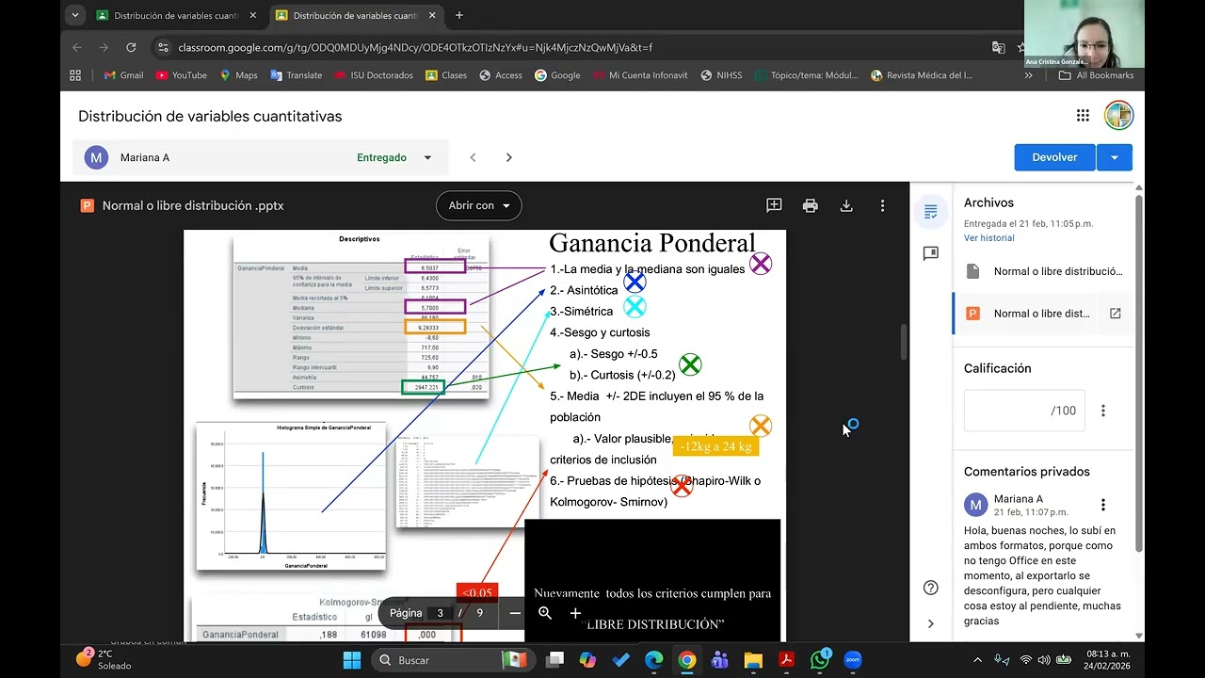Open the Google account avatar menu
1205x678 pixels.
(1118, 116)
